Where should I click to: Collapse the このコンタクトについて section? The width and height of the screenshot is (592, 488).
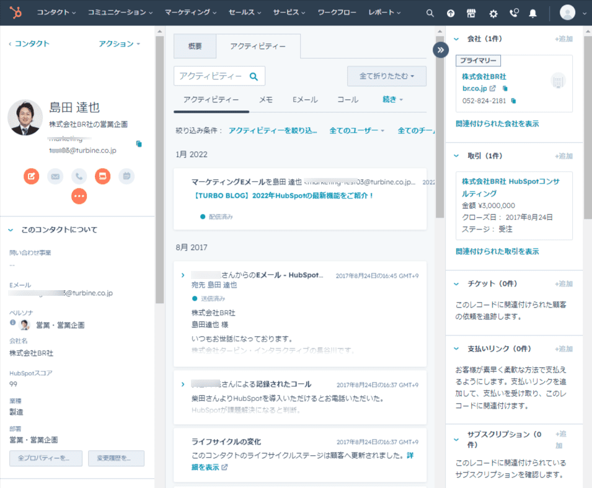tap(11, 229)
